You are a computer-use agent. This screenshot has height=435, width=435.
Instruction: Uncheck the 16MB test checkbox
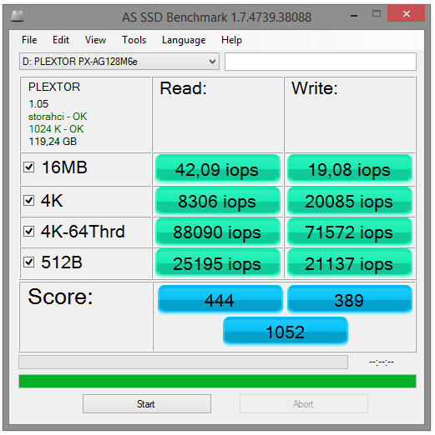(x=29, y=167)
